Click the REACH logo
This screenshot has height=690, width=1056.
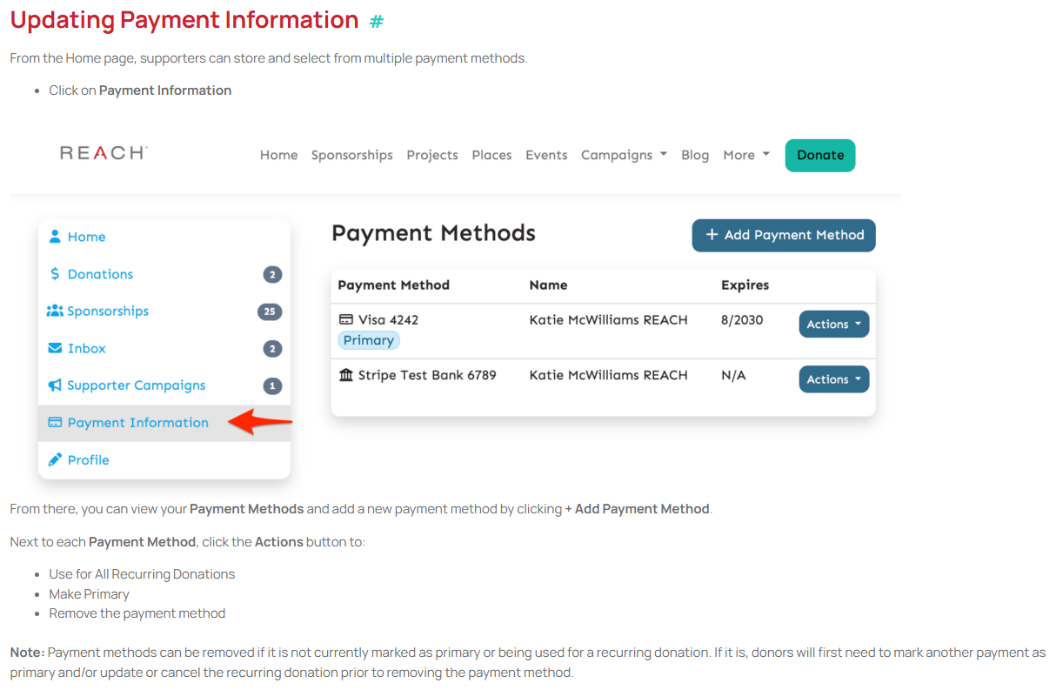104,153
